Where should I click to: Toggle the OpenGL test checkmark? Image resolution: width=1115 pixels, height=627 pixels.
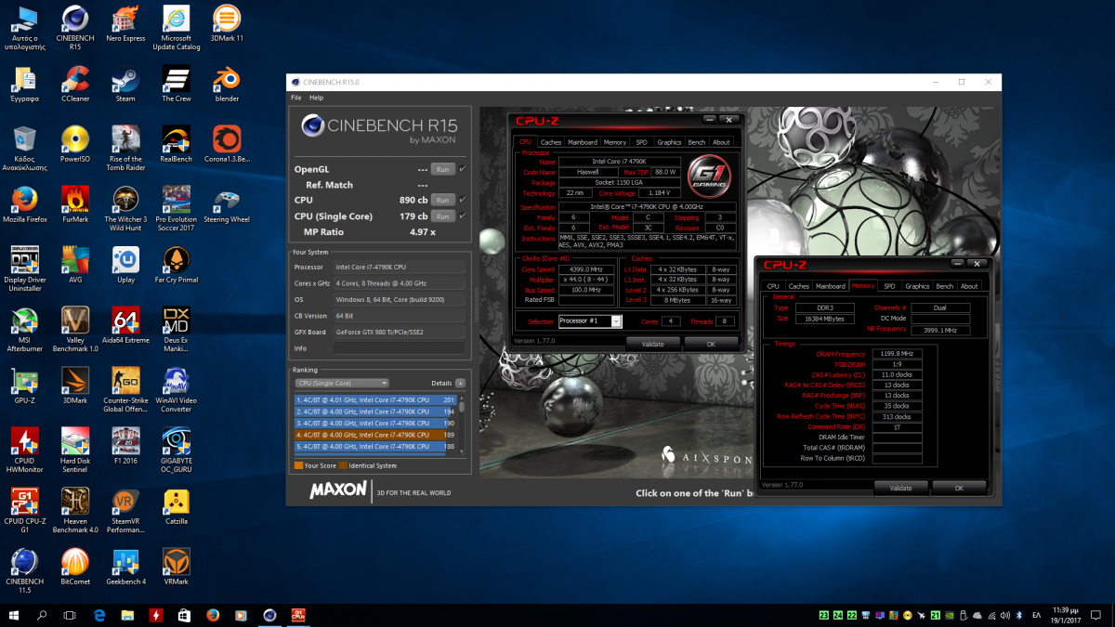tap(463, 169)
